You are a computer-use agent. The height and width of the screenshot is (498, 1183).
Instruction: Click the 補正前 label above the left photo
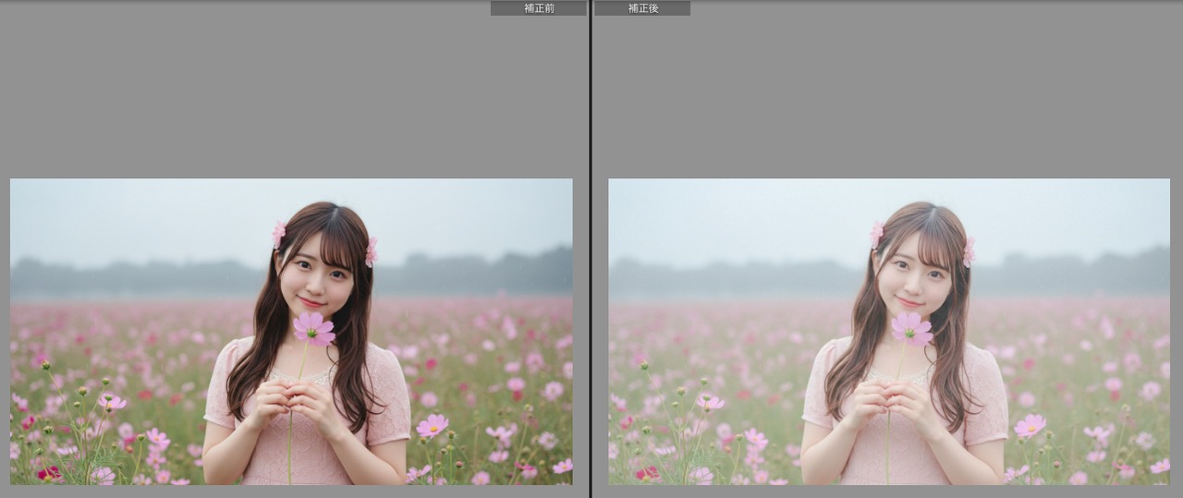(x=538, y=8)
